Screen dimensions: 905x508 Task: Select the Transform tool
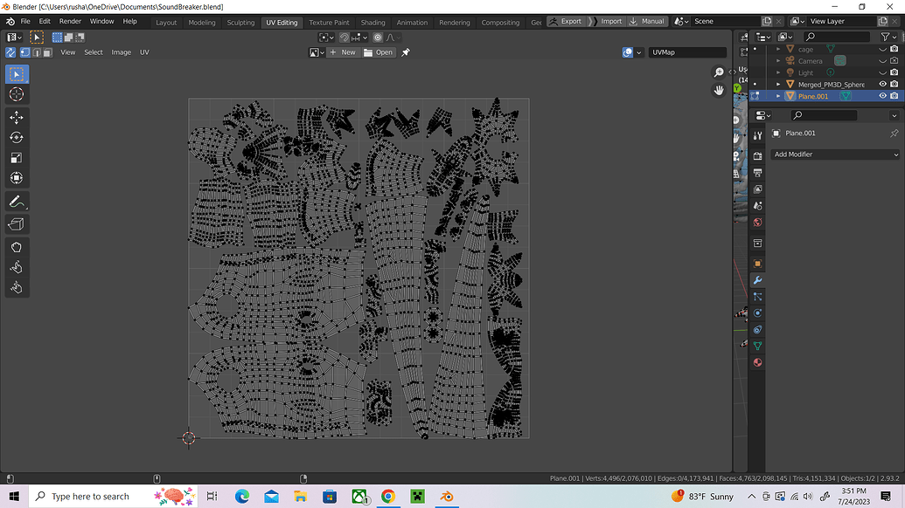coord(16,178)
